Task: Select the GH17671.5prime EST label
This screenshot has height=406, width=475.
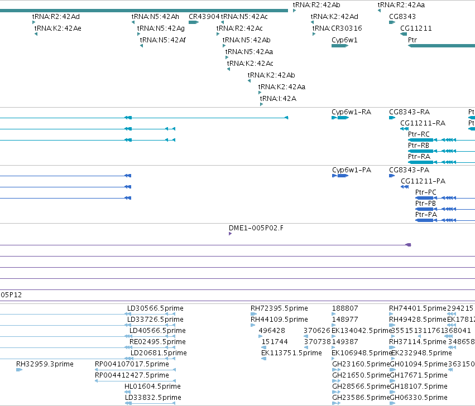Action: 419,375
